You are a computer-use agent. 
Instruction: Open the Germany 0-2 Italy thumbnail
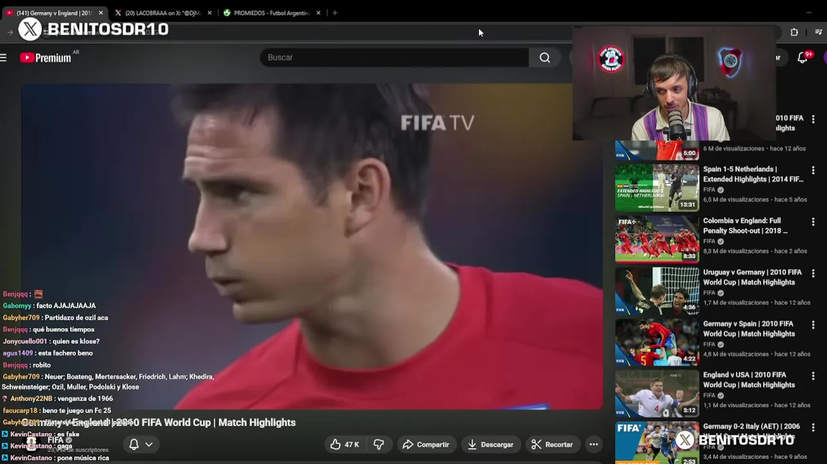pyautogui.click(x=657, y=443)
